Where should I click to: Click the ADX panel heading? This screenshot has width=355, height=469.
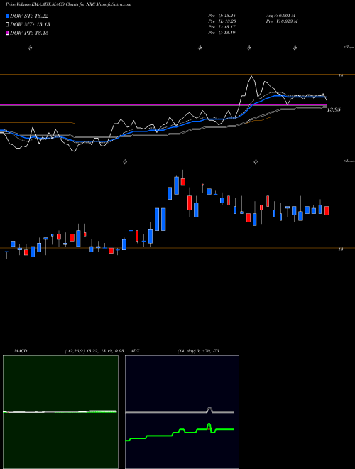click(x=135, y=351)
